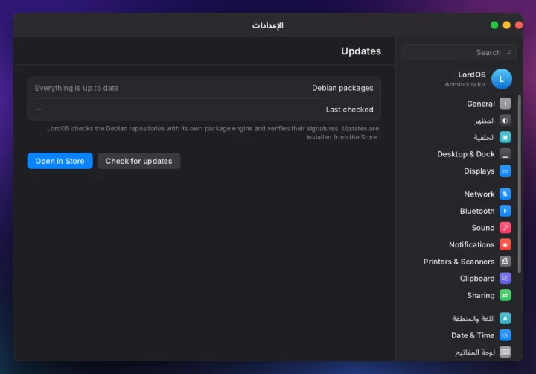Click the yellow window button

pyautogui.click(x=507, y=25)
